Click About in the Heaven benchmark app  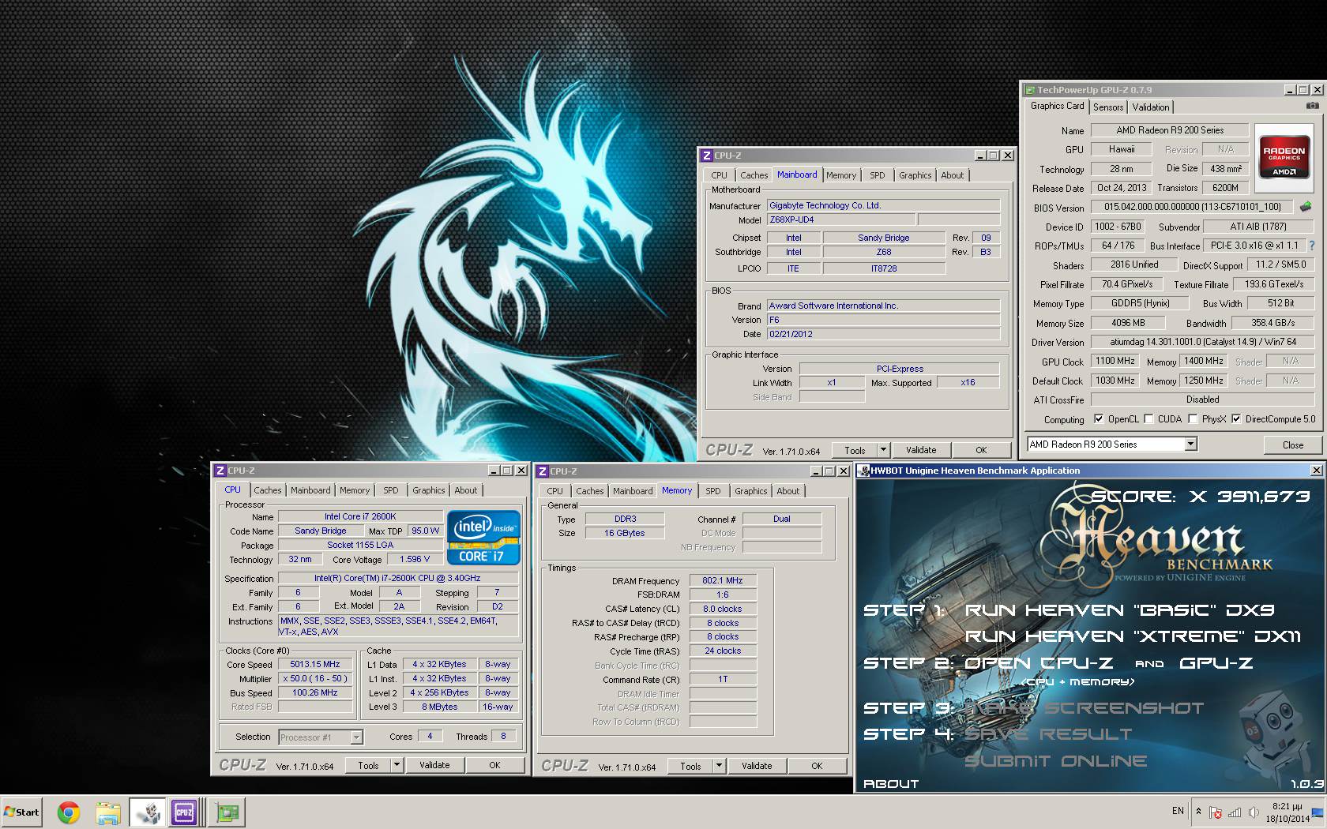pyautogui.click(x=891, y=783)
